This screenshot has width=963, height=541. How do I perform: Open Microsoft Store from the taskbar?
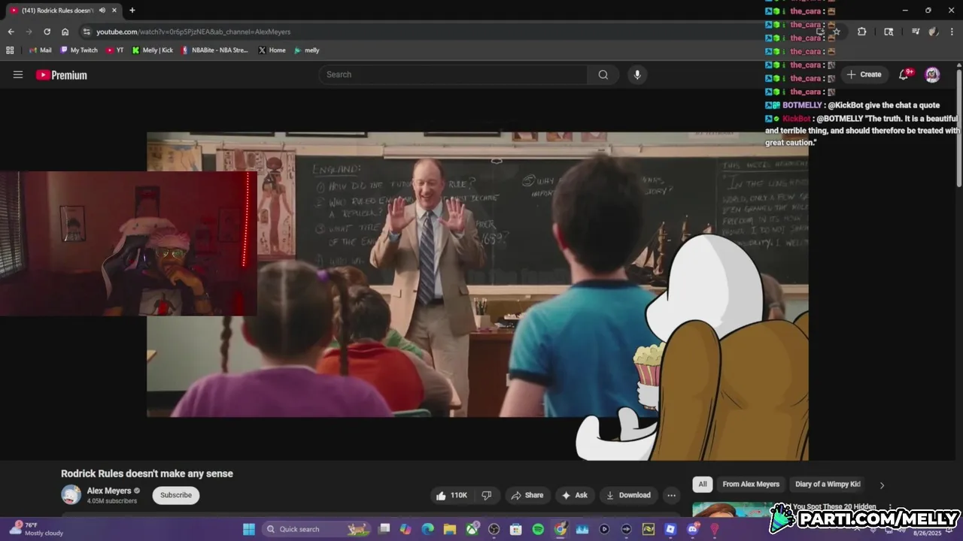pyautogui.click(x=516, y=529)
